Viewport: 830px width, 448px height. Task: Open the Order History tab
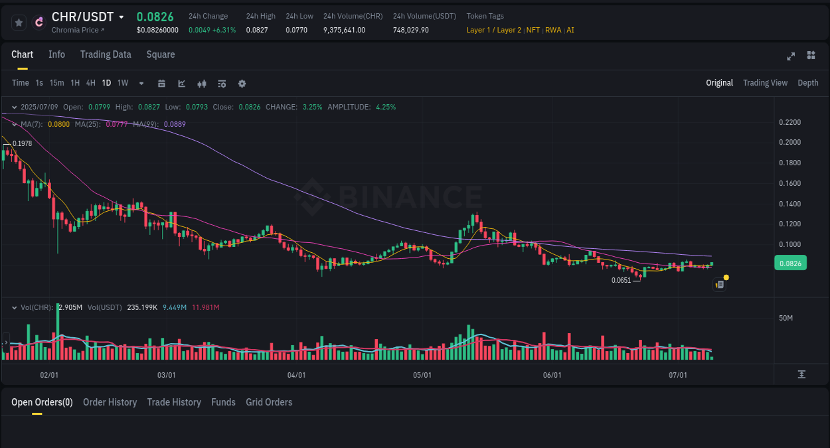point(110,402)
